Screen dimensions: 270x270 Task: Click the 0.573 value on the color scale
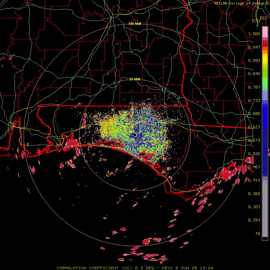coord(254,140)
